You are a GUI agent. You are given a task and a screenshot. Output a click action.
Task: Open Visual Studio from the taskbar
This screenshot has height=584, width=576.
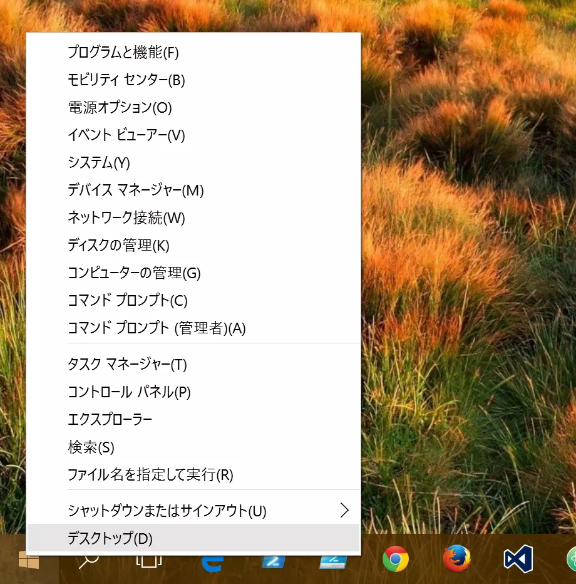(x=518, y=559)
